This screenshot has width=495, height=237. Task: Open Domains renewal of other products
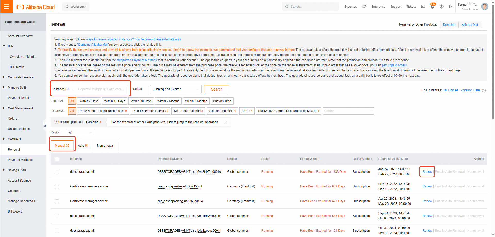(x=449, y=25)
